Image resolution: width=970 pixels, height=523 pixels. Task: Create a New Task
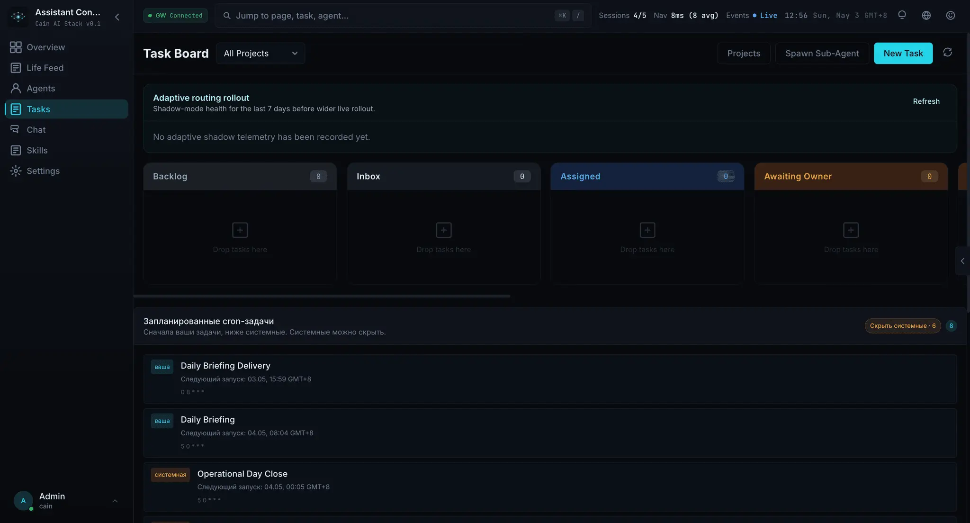point(903,54)
